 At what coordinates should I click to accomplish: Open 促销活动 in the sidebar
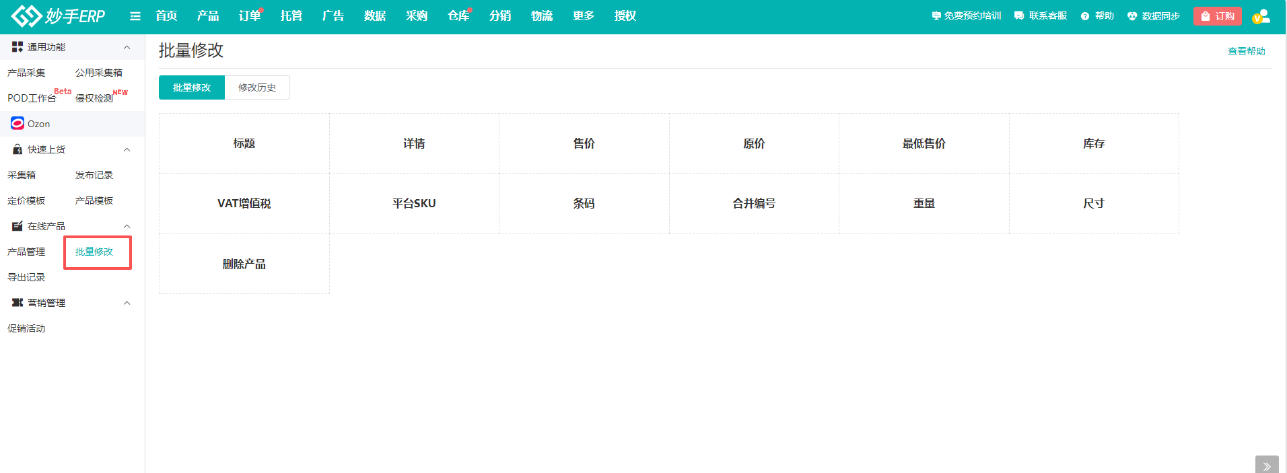tap(26, 328)
